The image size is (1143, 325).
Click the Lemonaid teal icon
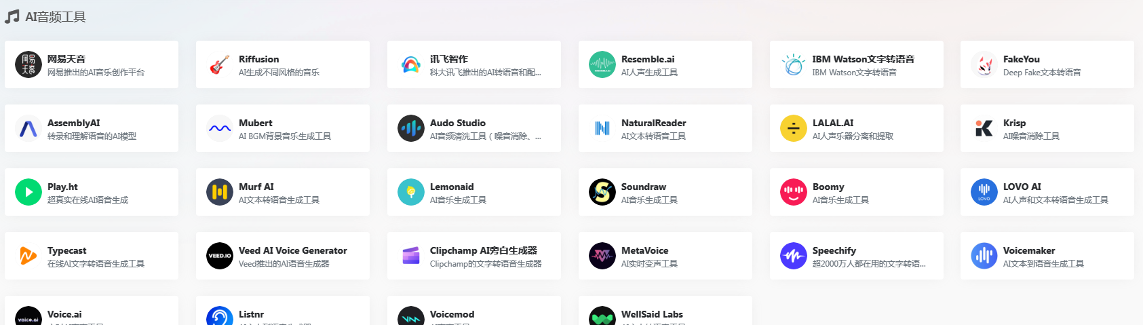(411, 192)
